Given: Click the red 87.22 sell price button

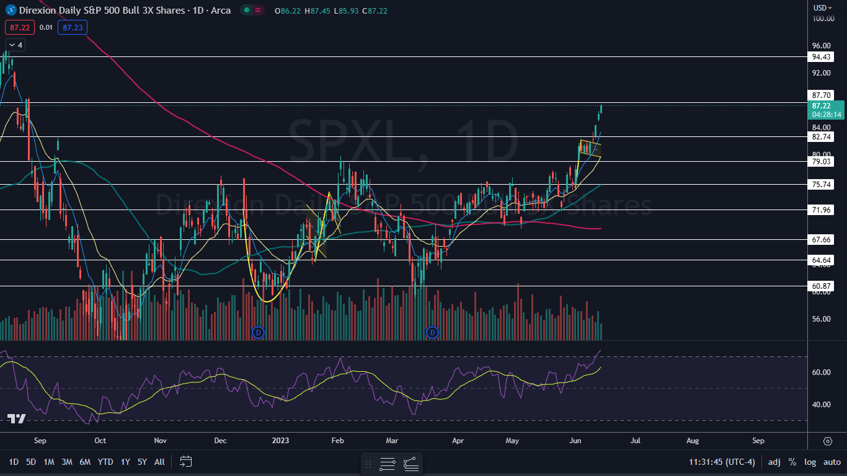Looking at the screenshot, I should (20, 27).
